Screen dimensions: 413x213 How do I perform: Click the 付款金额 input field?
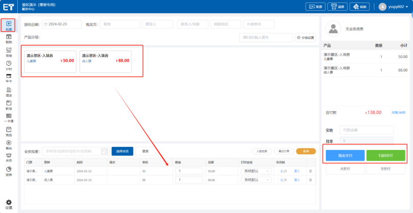pyautogui.click(x=366, y=130)
